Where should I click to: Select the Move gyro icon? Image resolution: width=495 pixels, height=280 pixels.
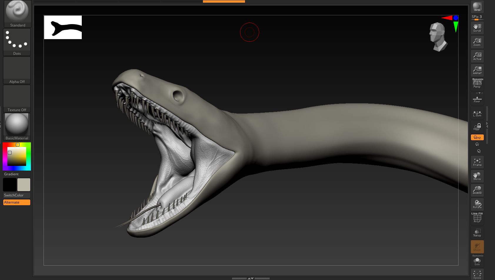tap(477, 176)
